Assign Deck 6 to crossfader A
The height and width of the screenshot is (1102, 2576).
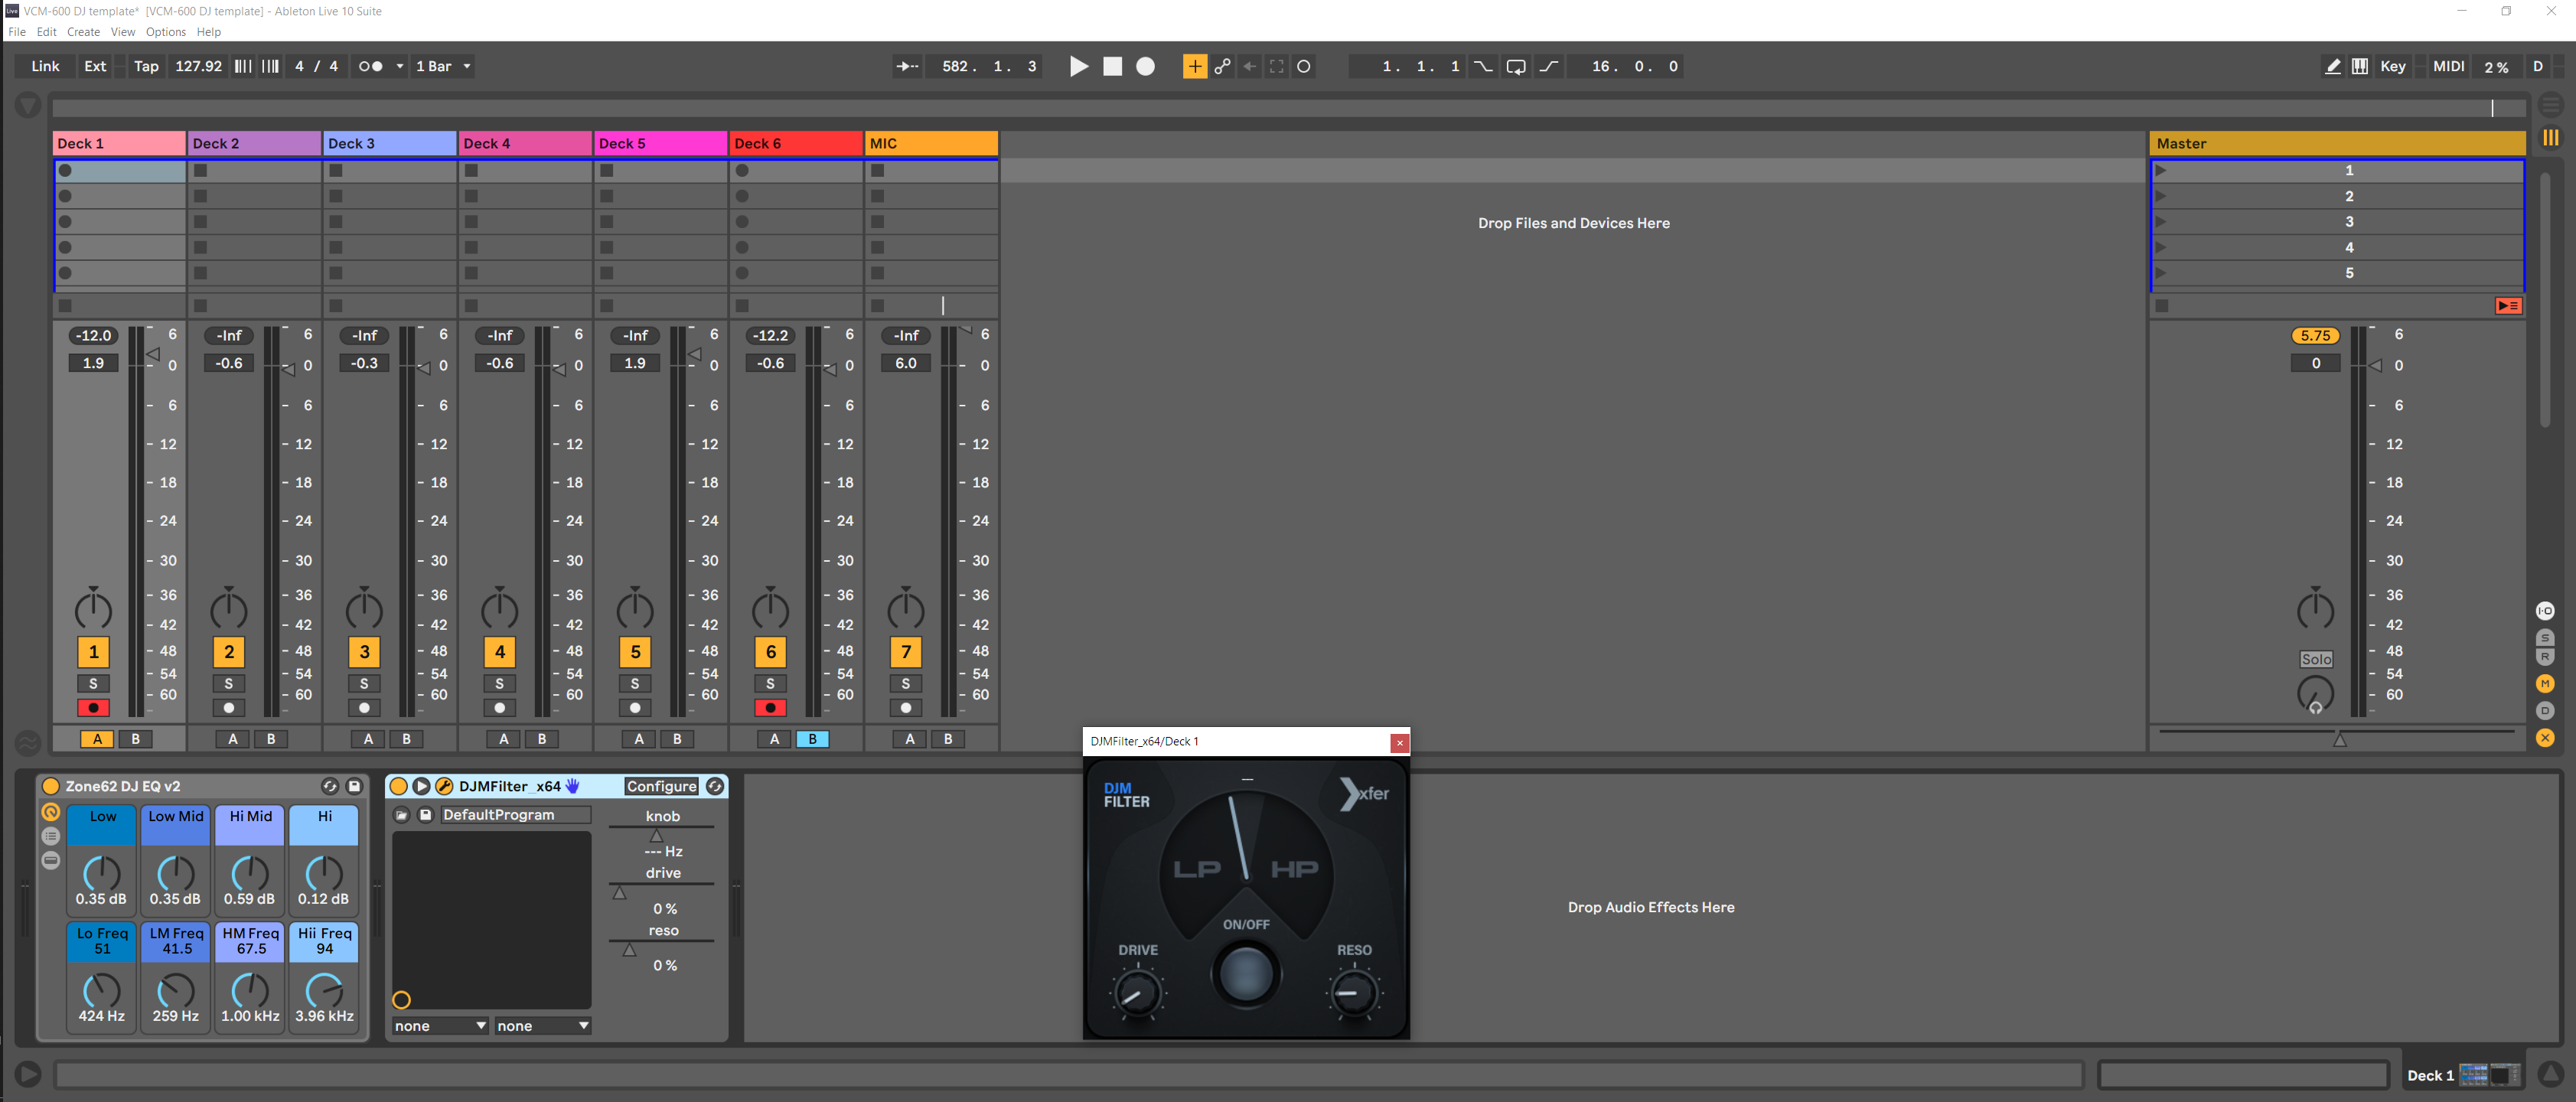(774, 739)
